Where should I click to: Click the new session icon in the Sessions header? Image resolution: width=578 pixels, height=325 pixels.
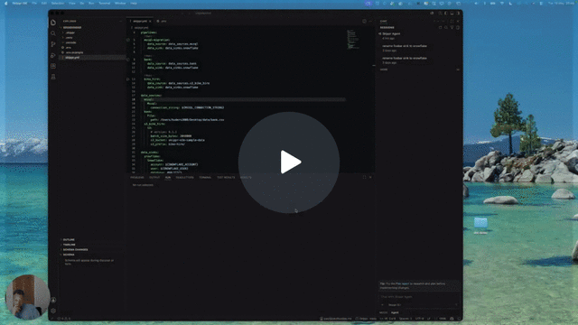(440, 28)
